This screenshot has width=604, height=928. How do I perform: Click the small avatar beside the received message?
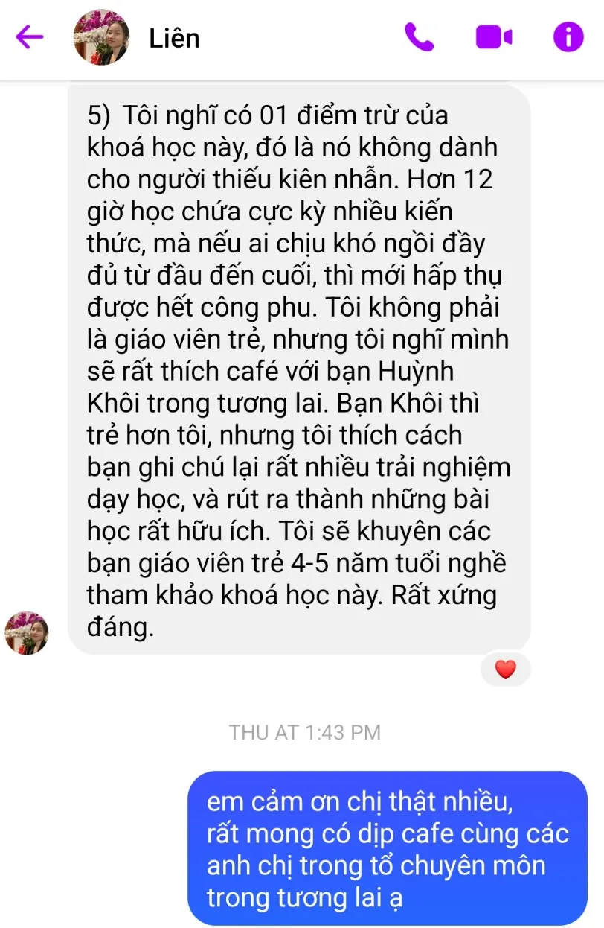point(27,633)
